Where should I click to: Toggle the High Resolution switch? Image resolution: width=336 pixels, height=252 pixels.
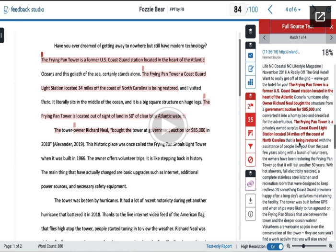point(275,247)
